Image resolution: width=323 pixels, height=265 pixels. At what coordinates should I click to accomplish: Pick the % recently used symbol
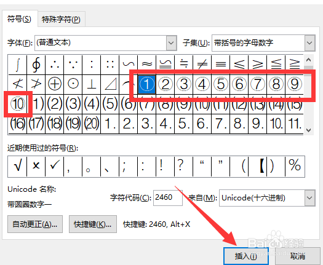(295, 166)
